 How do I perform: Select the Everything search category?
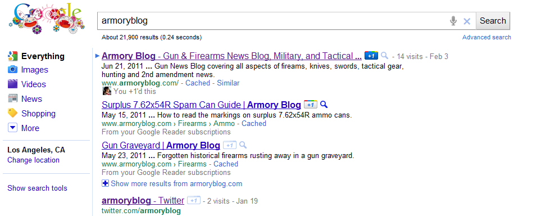coord(43,56)
